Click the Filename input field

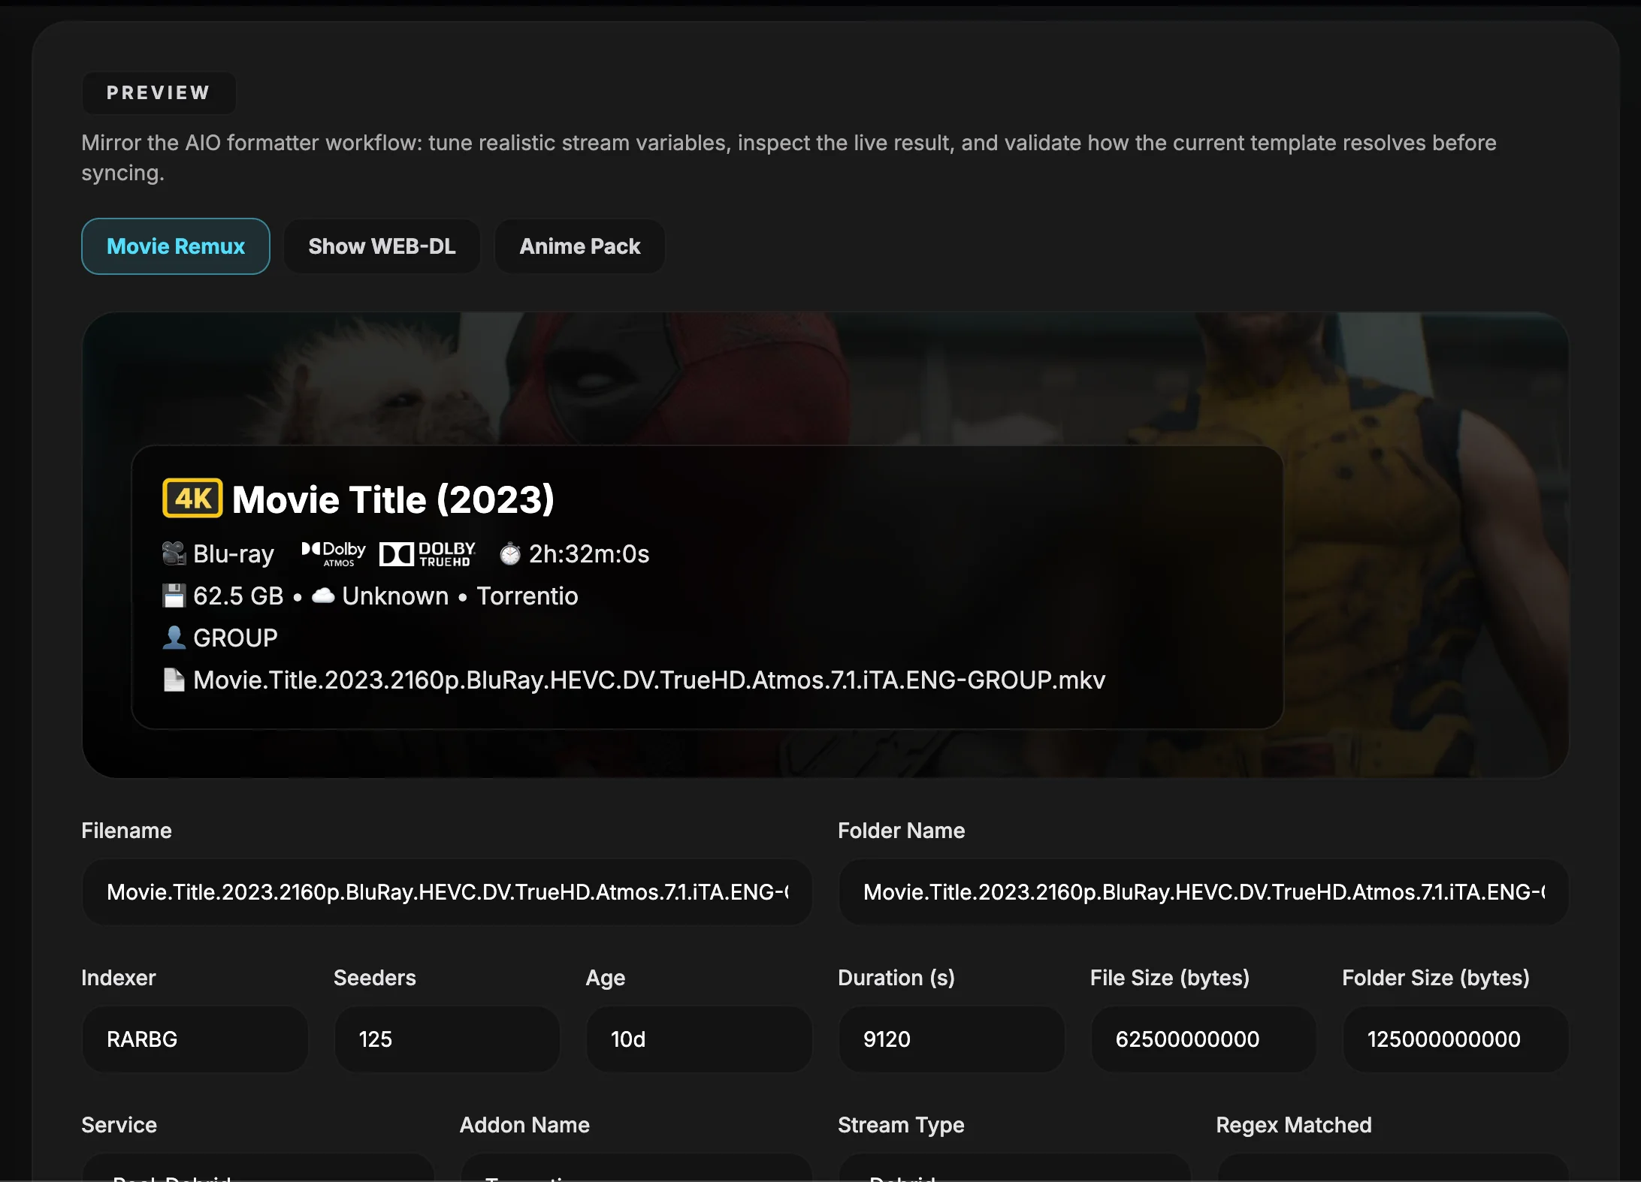[446, 891]
